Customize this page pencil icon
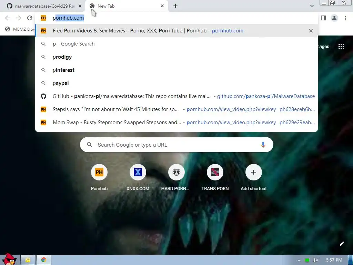Screen dimensions: 353x265 [342, 244]
